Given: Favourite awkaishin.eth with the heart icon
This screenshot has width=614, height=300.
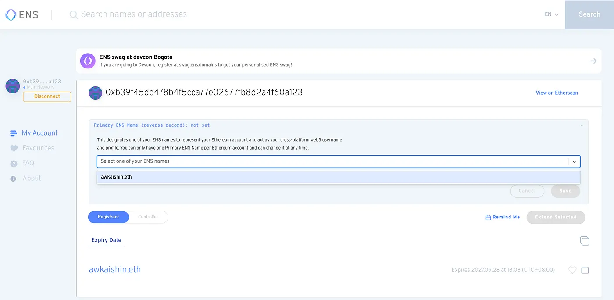Looking at the screenshot, I should pos(572,270).
